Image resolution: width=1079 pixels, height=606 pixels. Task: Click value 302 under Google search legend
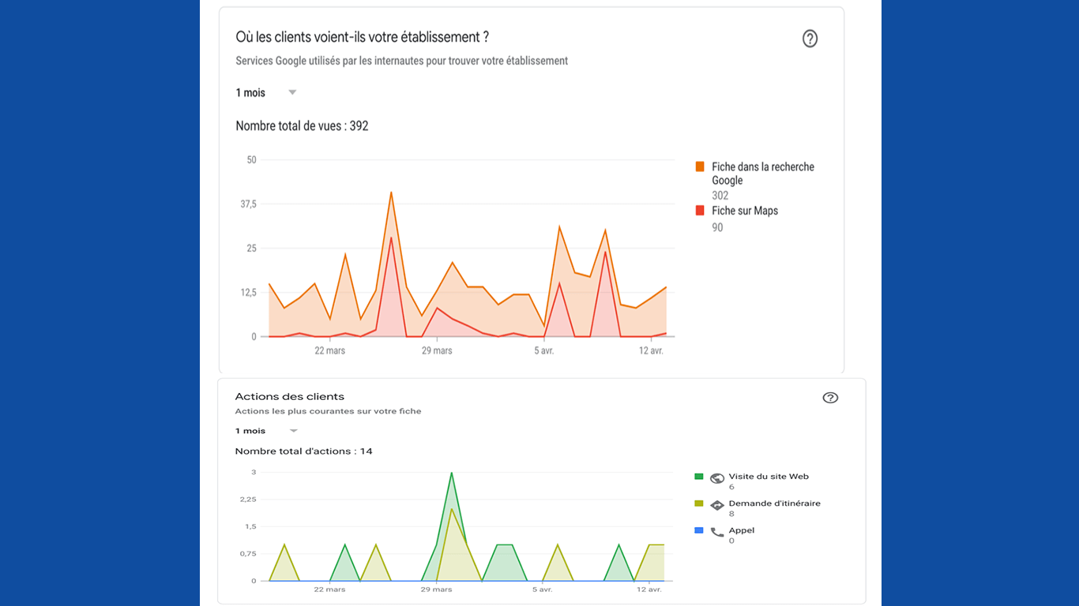pyautogui.click(x=720, y=196)
